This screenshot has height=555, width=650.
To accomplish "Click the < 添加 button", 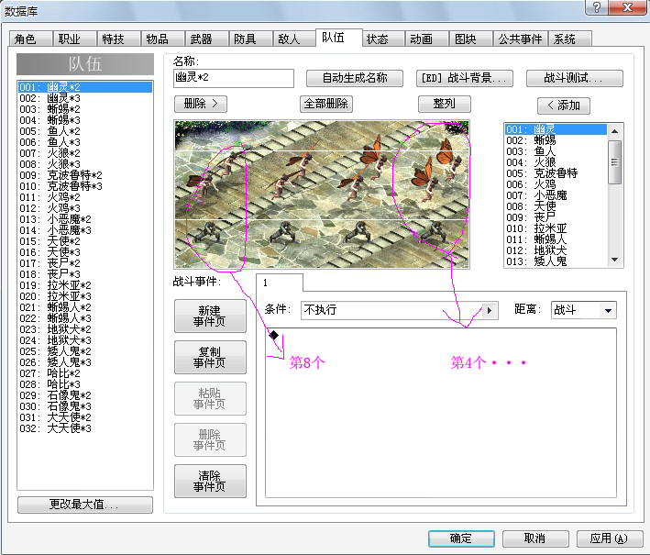I will click(563, 105).
